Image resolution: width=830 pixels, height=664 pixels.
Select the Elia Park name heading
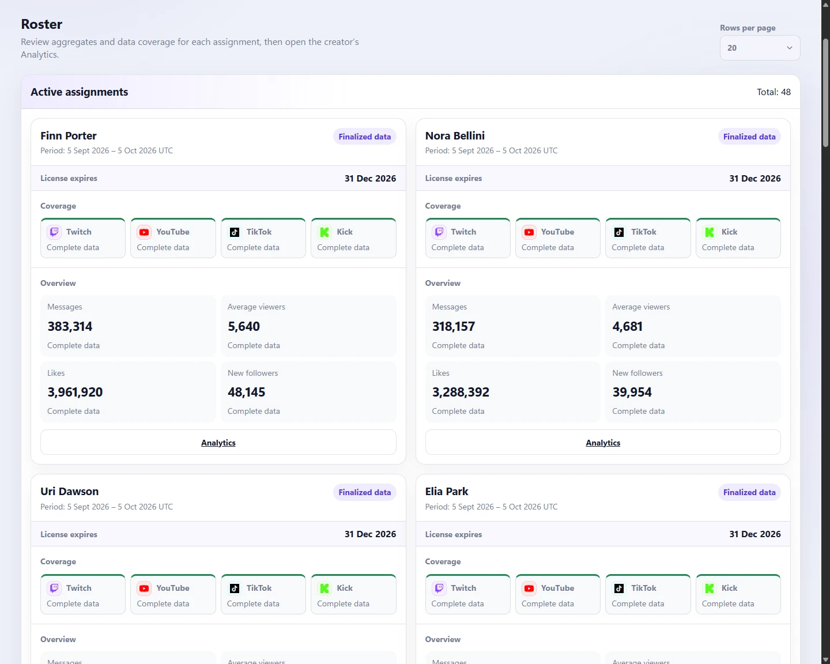[447, 492]
